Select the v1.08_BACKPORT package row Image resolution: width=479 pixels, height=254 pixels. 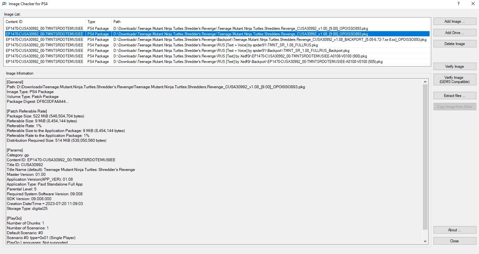217,39
